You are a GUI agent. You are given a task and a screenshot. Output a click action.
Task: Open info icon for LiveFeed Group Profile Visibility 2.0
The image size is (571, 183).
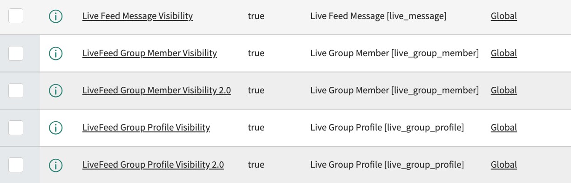(55, 165)
